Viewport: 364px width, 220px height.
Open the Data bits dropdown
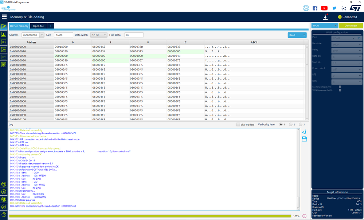click(x=347, y=57)
